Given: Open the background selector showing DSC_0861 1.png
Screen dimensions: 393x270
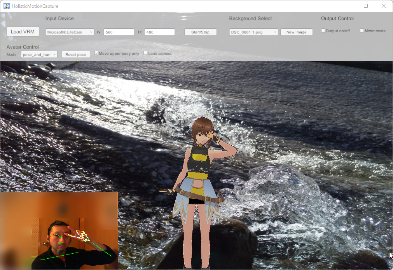Looking at the screenshot, I should point(253,31).
